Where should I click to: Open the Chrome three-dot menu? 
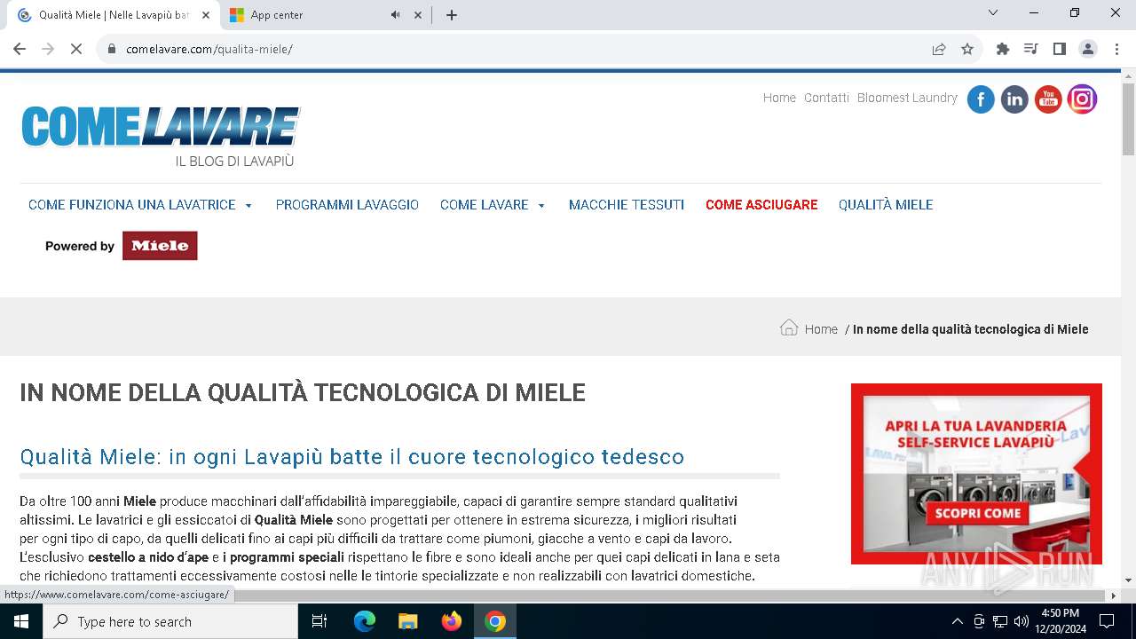click(x=1116, y=49)
